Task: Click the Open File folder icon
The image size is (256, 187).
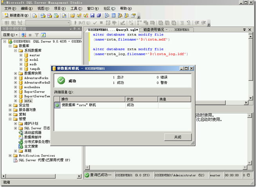Action: (73, 16)
